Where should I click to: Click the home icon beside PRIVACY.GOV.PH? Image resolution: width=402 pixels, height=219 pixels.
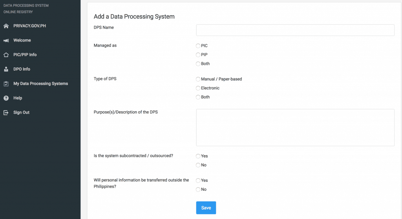coord(6,26)
